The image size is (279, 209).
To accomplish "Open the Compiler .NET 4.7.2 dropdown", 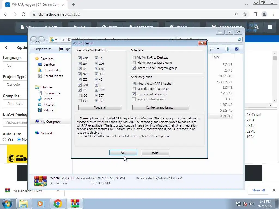I will (x=15, y=103).
